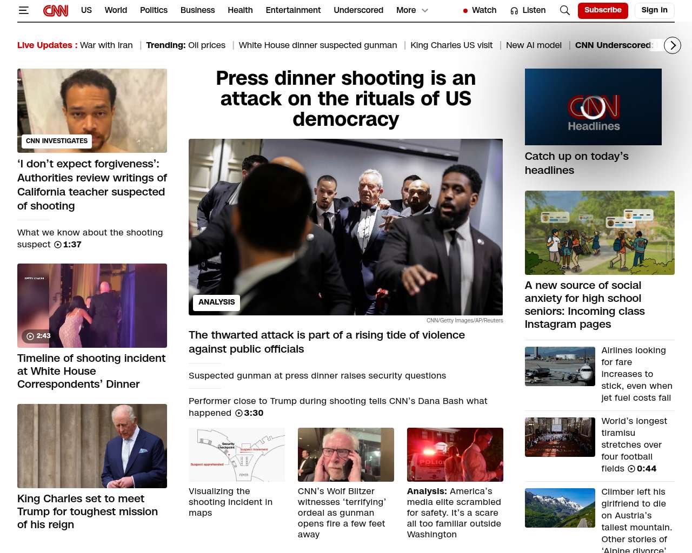Viewport: 692px width, 553px height.
Task: Go to the Underscored section
Action: pyautogui.click(x=358, y=10)
